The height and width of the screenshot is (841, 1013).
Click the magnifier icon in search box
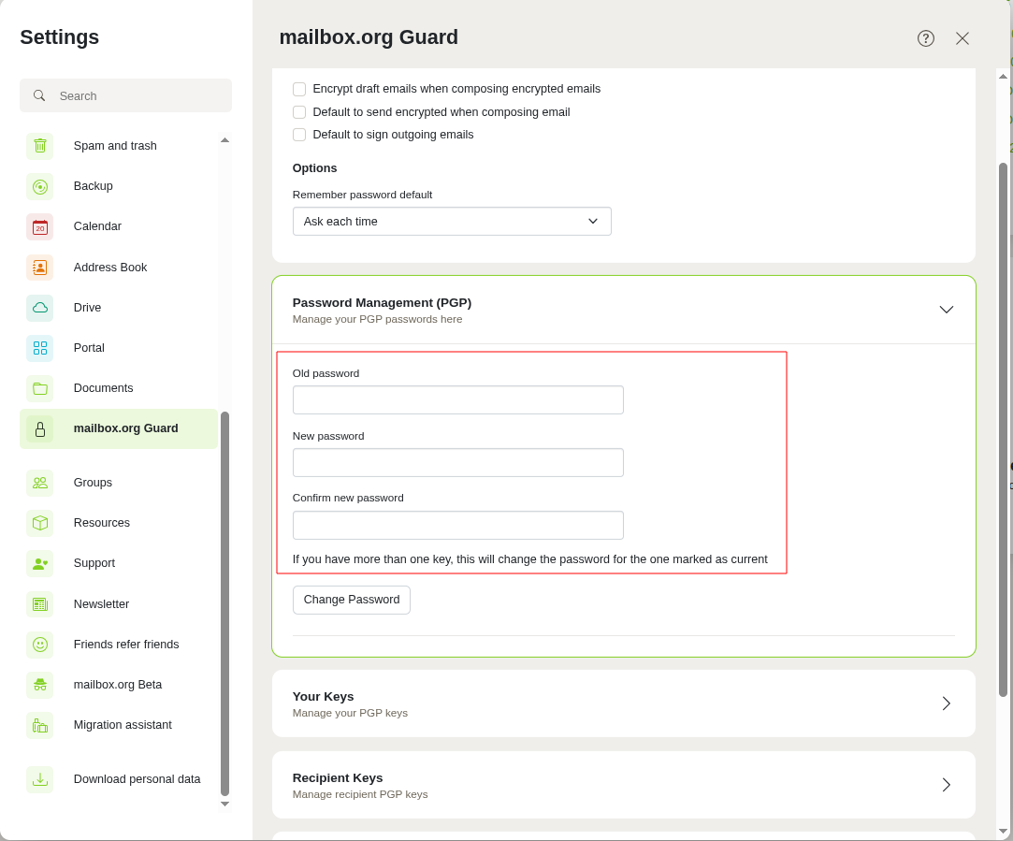point(39,95)
